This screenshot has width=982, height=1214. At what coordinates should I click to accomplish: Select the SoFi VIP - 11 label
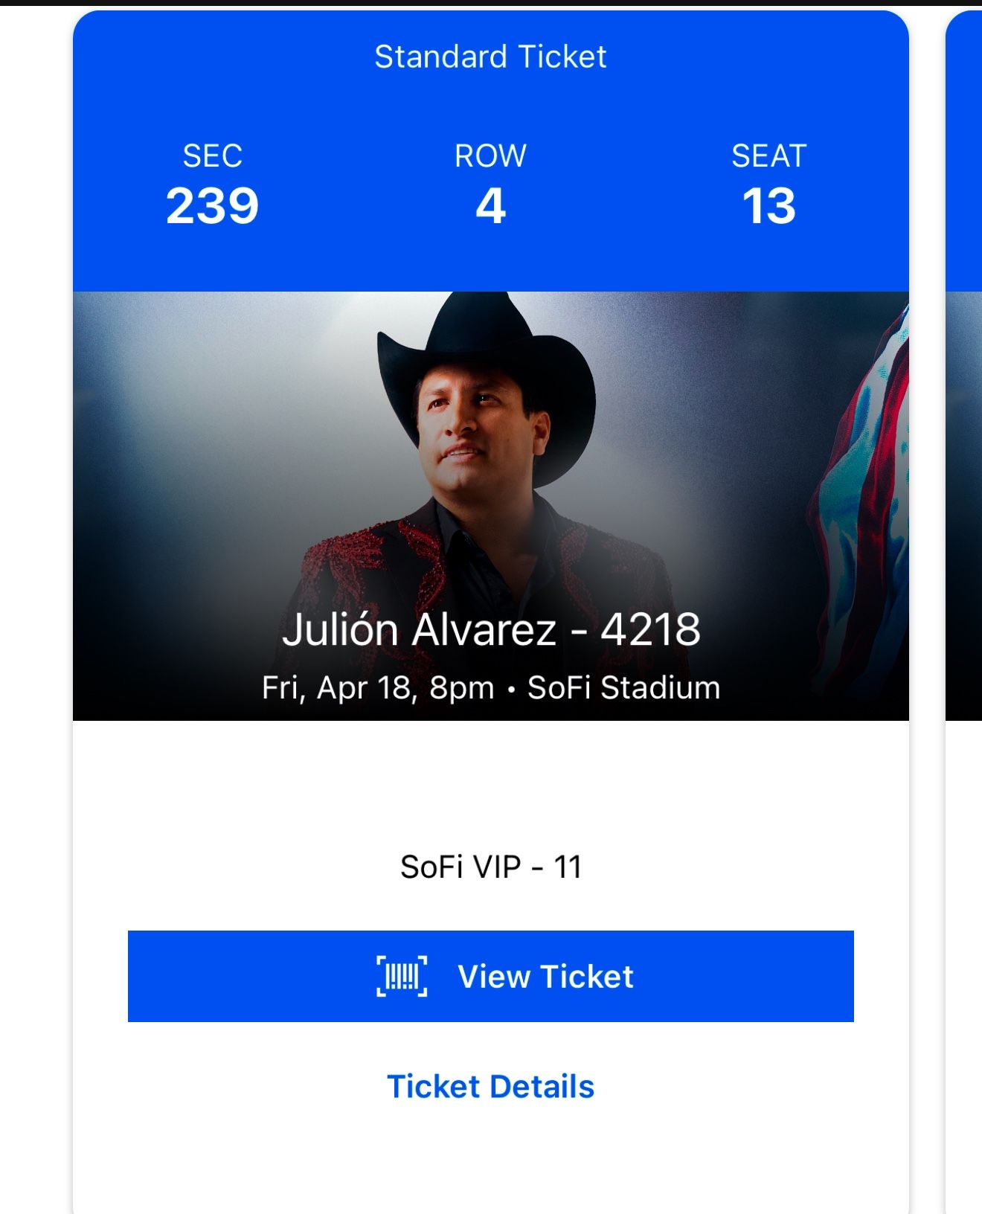pos(491,867)
